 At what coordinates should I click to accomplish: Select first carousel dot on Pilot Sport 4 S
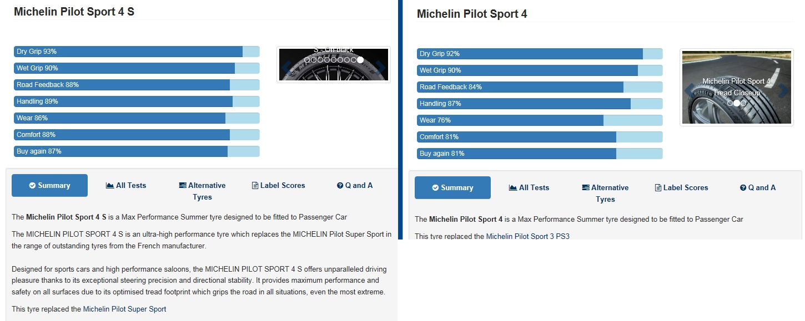(x=307, y=60)
